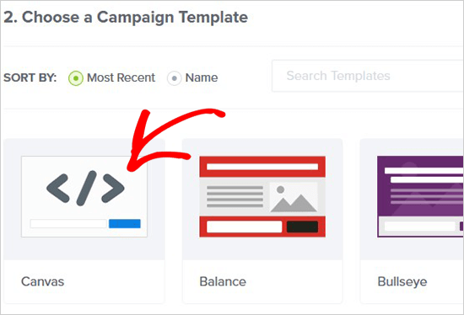Click the Name sort label text
Image resolution: width=464 pixels, height=315 pixels.
tap(202, 77)
